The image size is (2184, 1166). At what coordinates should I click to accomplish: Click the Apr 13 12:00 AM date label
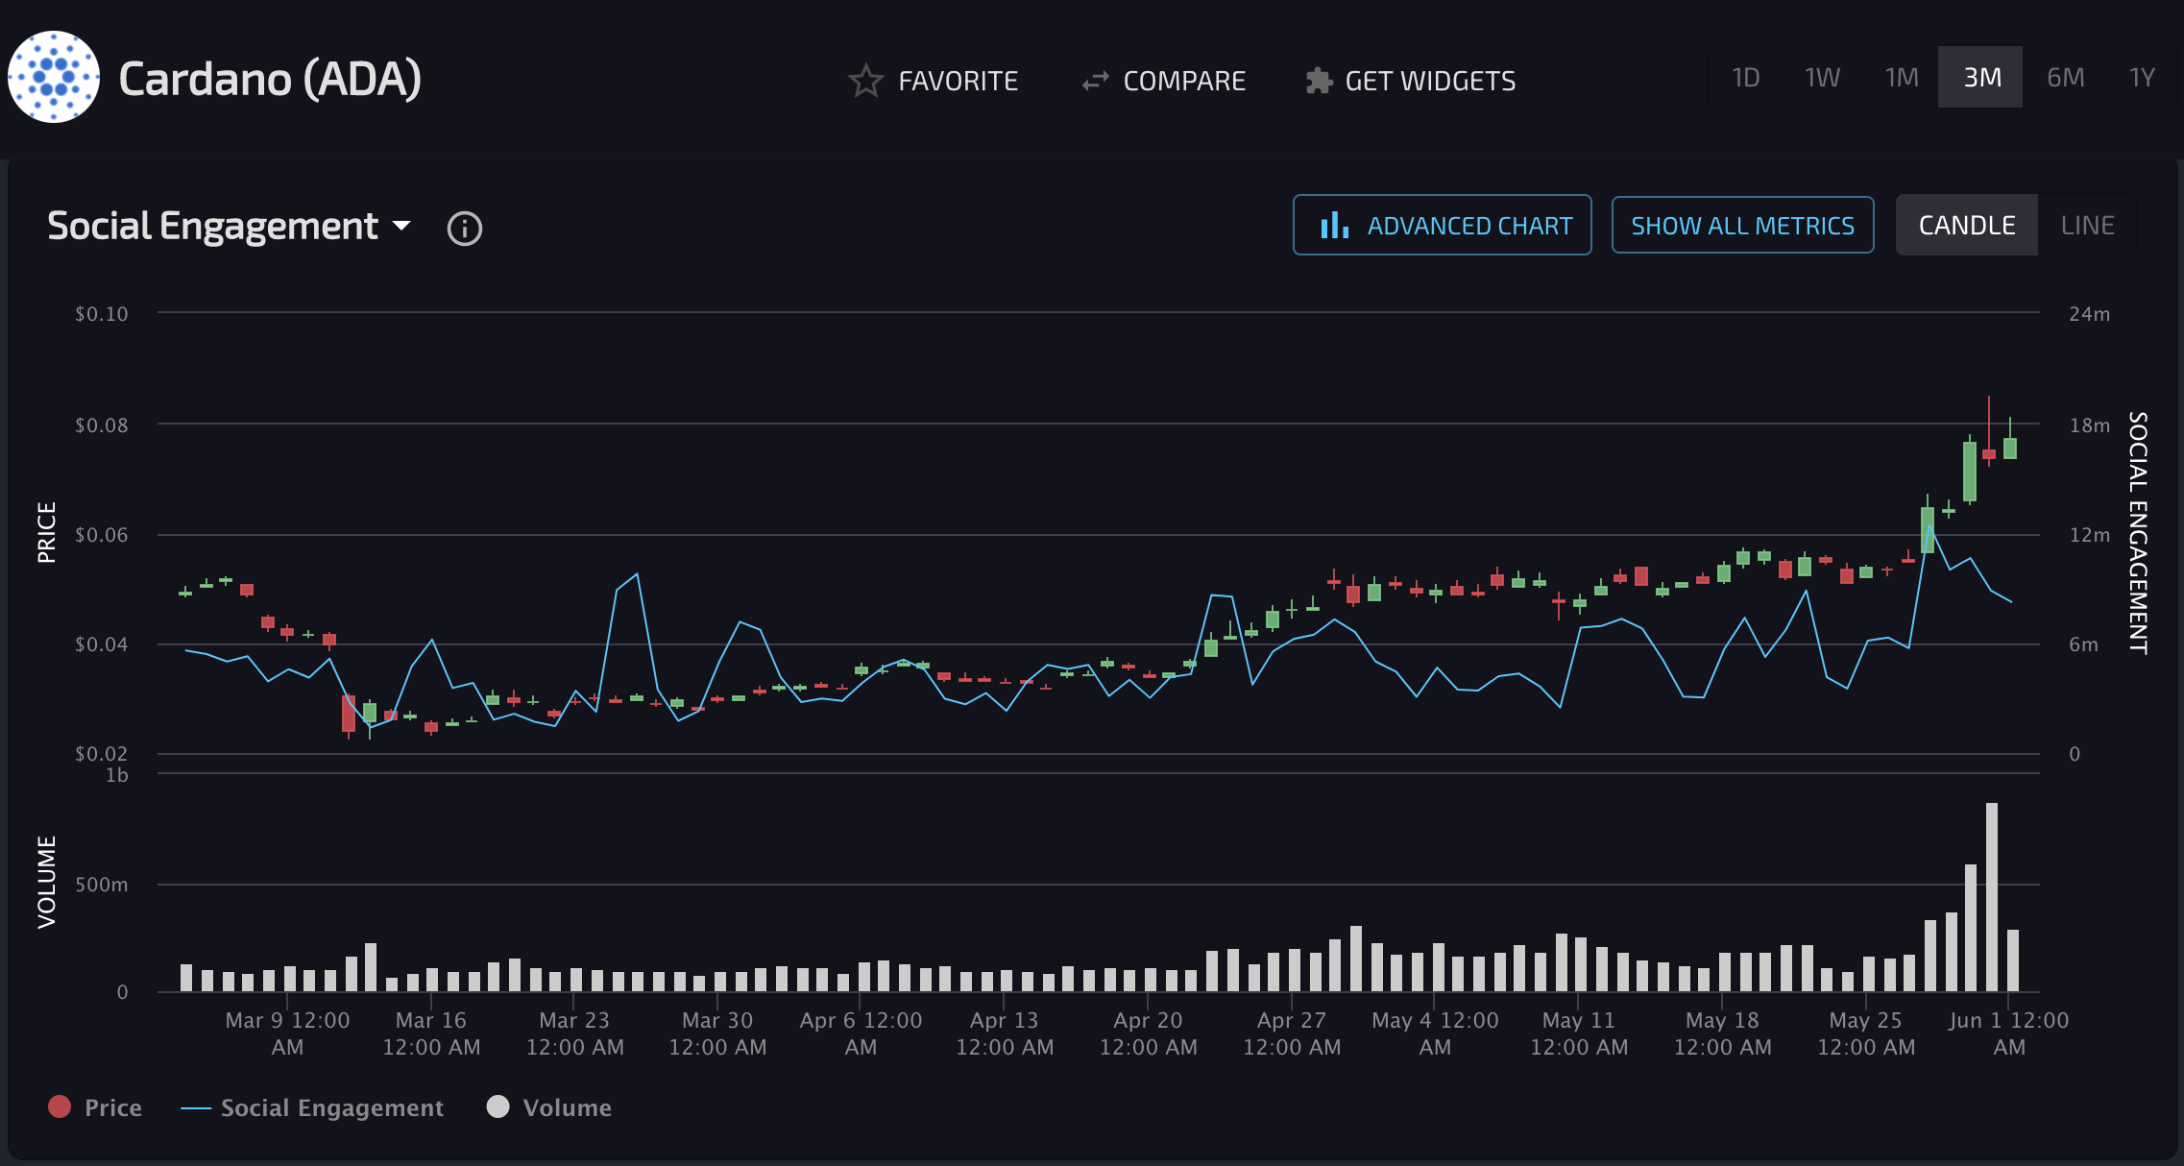click(x=1004, y=1033)
